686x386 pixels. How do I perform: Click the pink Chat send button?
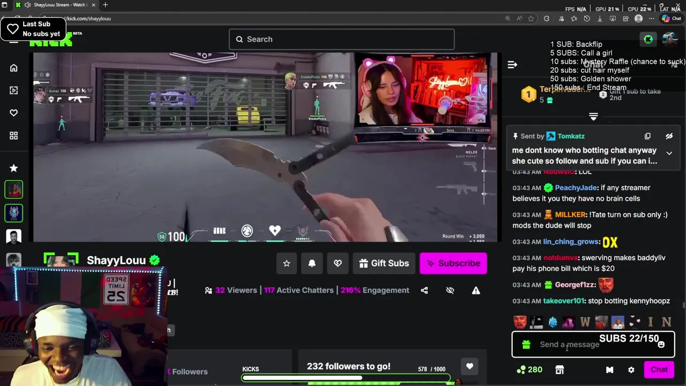tap(659, 369)
